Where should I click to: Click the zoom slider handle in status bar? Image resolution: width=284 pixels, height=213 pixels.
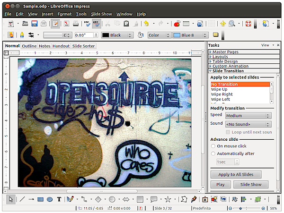click(240, 208)
